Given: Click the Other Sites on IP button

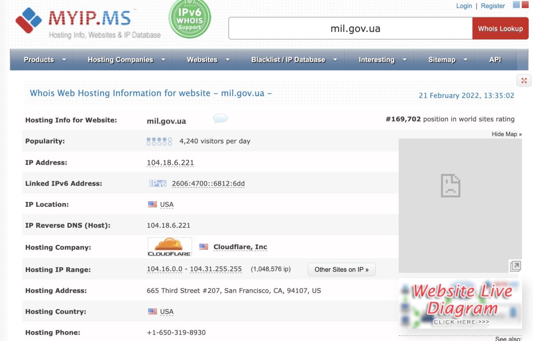Looking at the screenshot, I should (x=342, y=269).
